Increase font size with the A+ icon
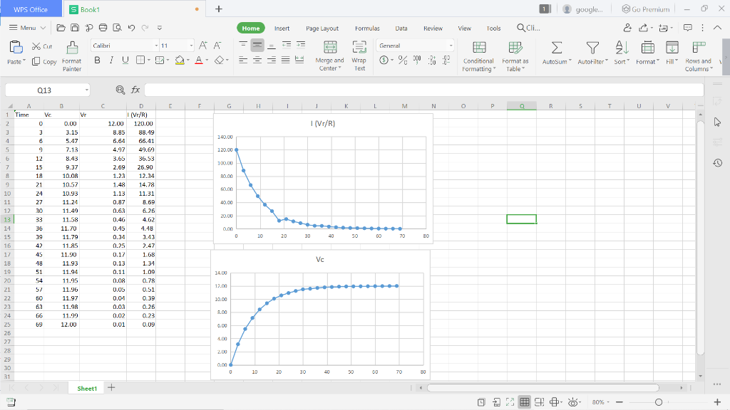This screenshot has width=730, height=410. [203, 45]
